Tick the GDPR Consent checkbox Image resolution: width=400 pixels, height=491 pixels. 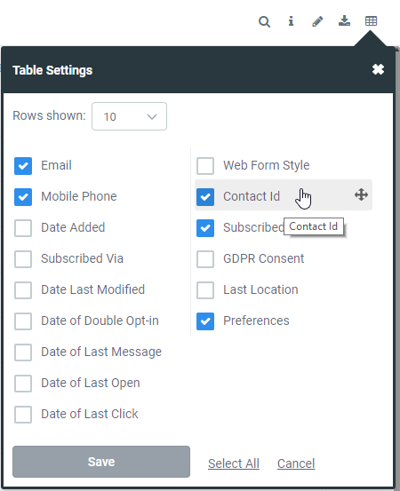(205, 258)
